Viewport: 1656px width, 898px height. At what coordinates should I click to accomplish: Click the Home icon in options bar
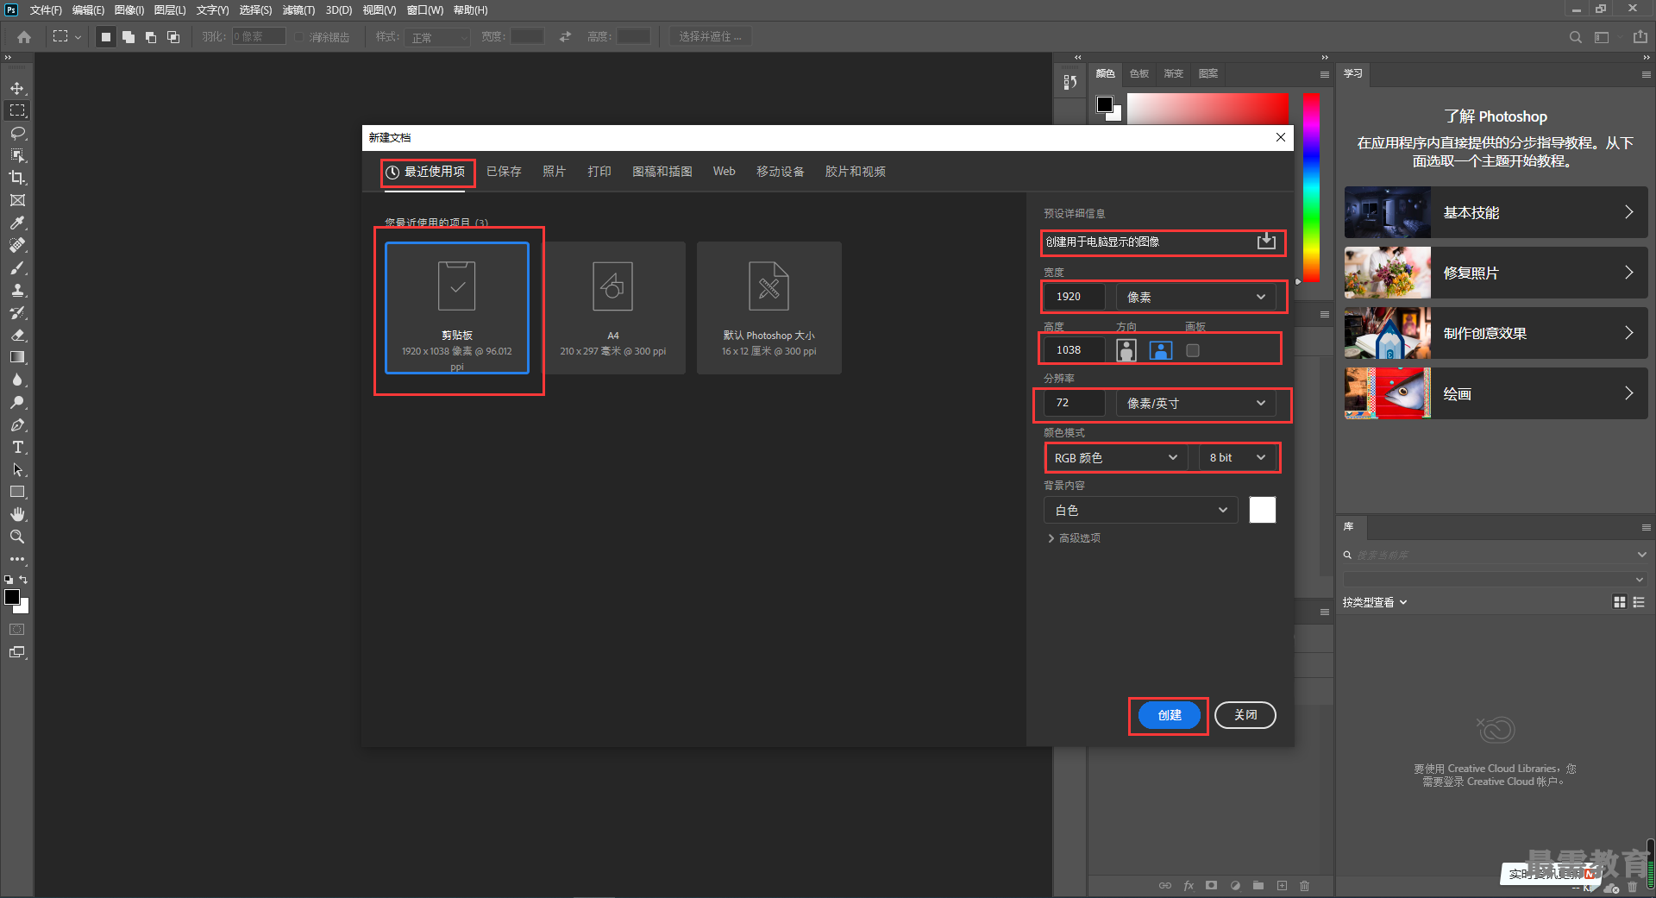(24, 37)
